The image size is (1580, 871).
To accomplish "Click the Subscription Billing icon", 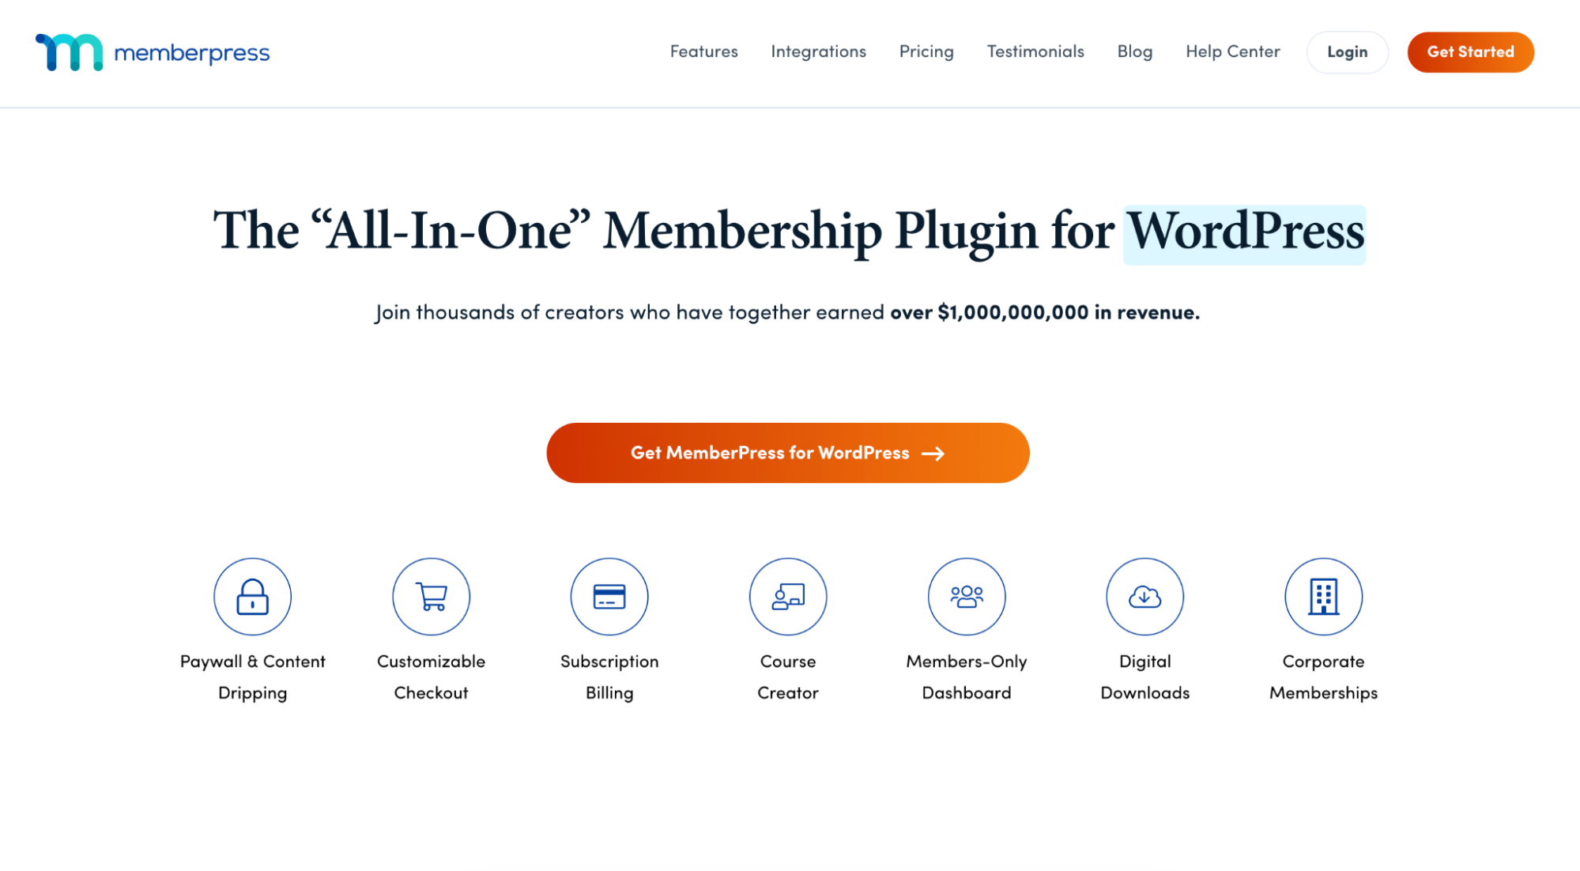I will click(x=608, y=597).
